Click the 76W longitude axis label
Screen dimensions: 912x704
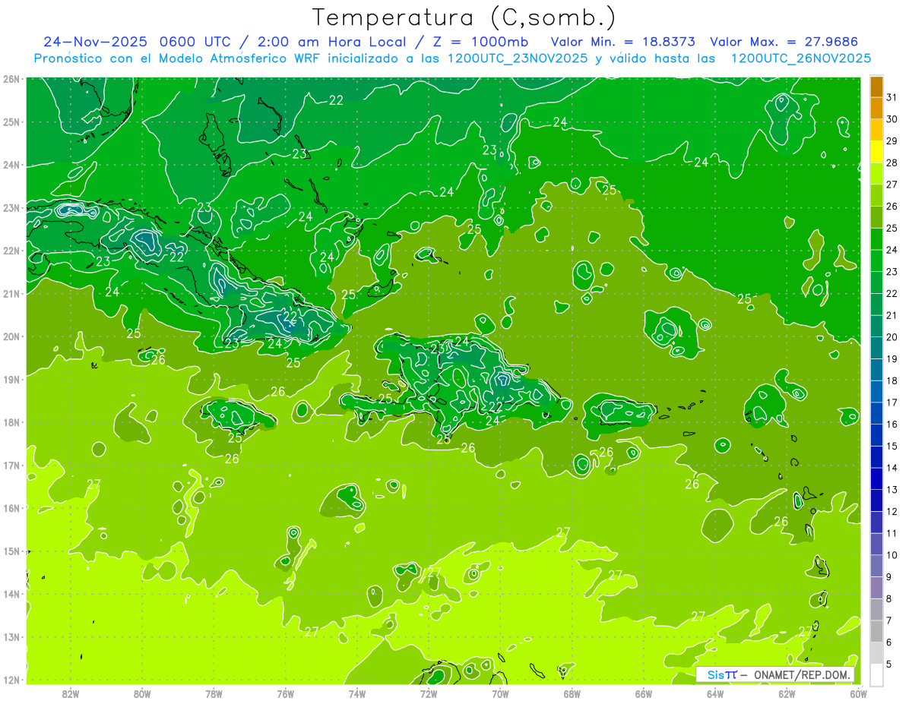[286, 693]
